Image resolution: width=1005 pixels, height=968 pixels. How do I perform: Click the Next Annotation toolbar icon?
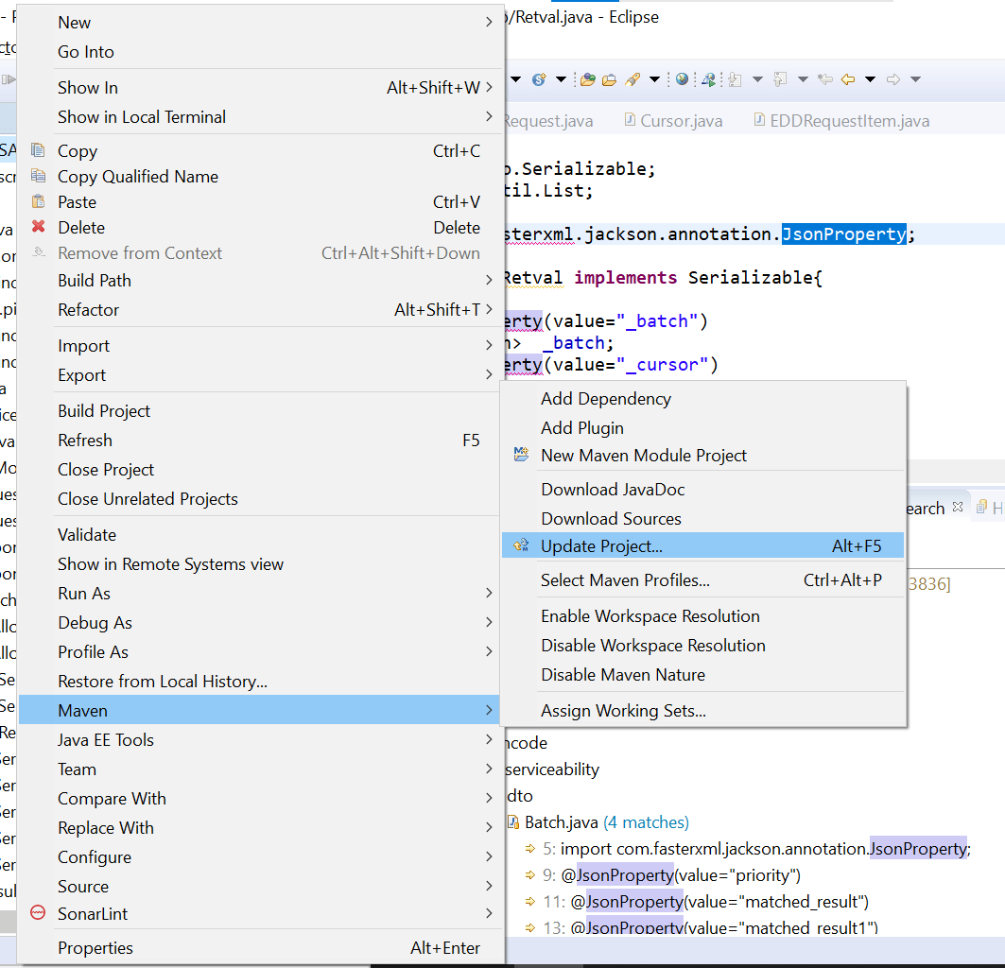(734, 78)
